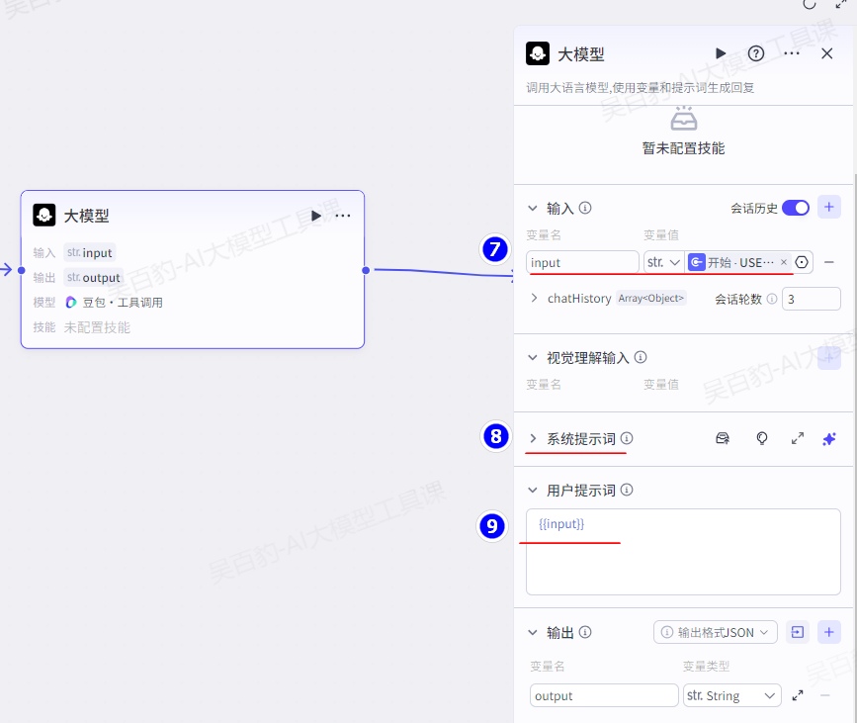Image resolution: width=857 pixels, height=723 pixels.
Task: Expand the output variable description editor
Action: click(x=798, y=695)
